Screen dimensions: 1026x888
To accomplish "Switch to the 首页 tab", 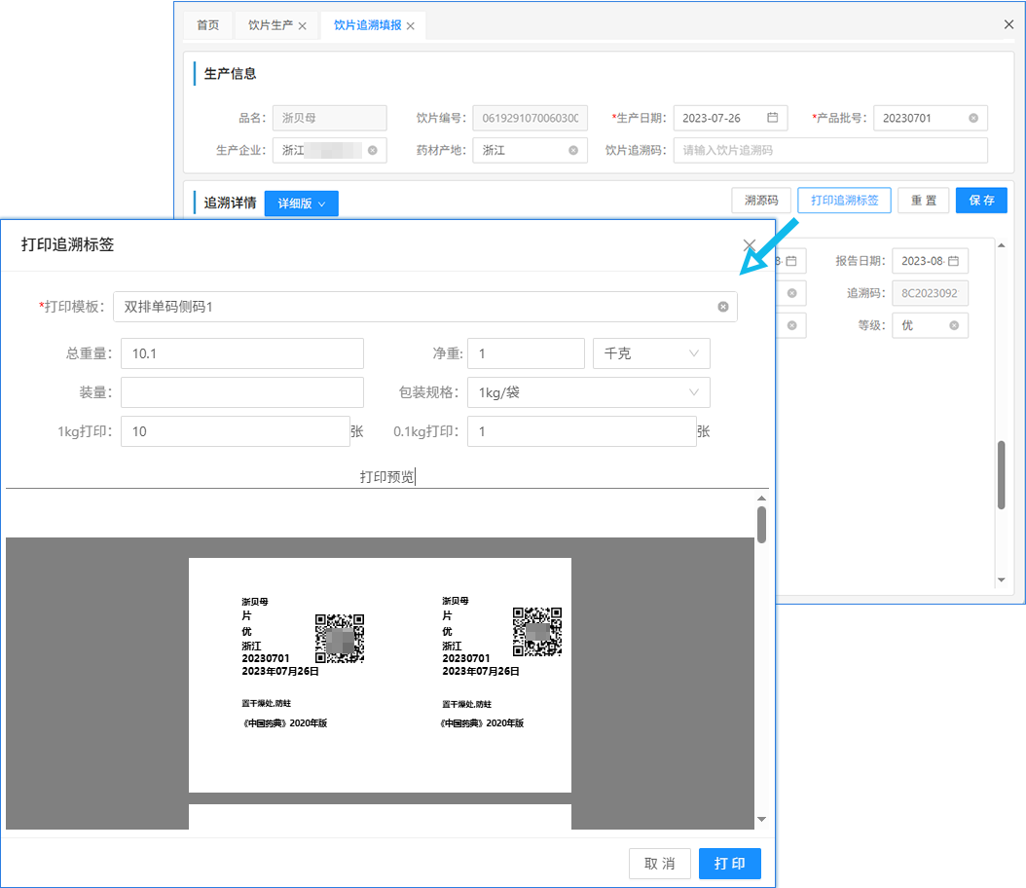I will tap(207, 25).
